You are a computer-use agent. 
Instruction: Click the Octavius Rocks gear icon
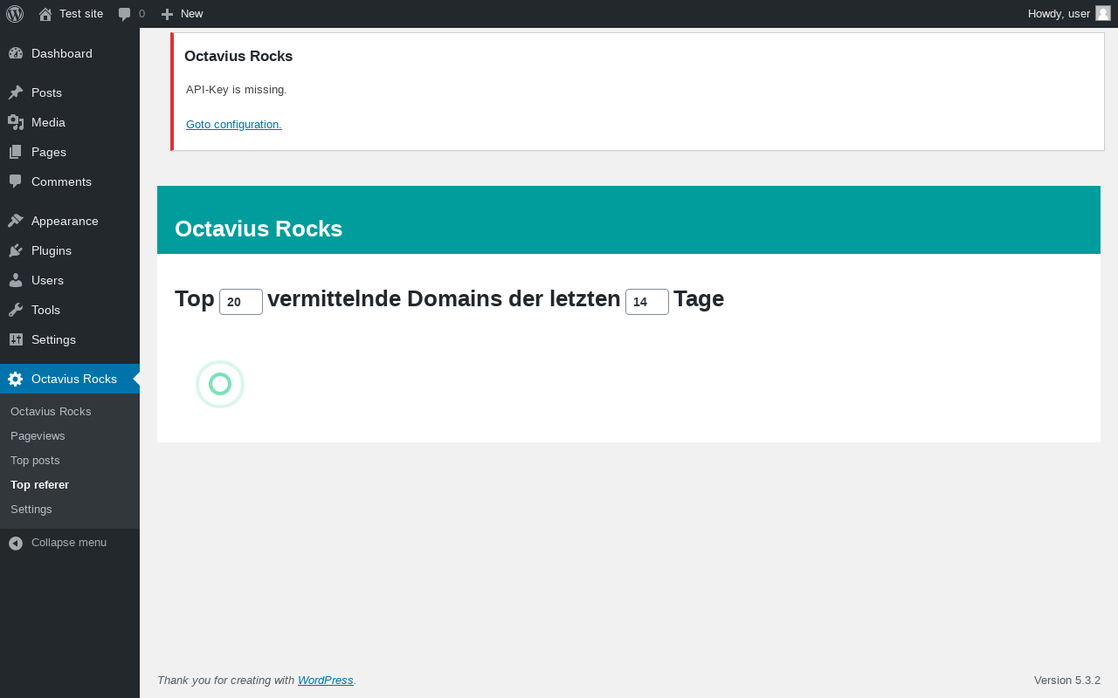pos(16,379)
